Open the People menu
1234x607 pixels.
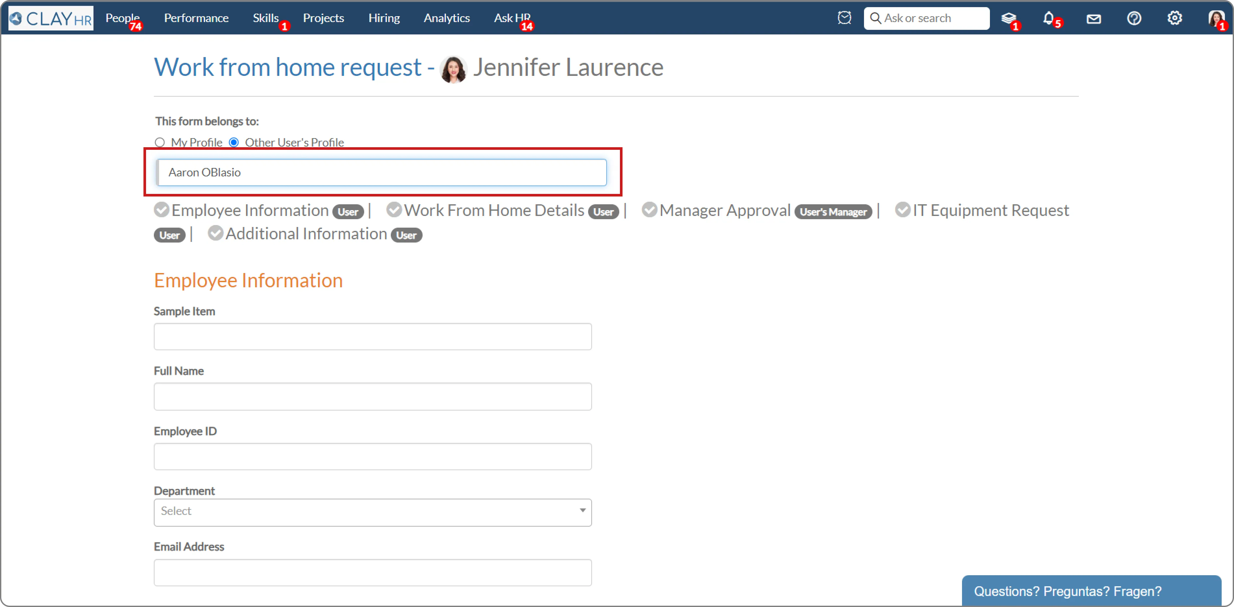click(x=122, y=18)
